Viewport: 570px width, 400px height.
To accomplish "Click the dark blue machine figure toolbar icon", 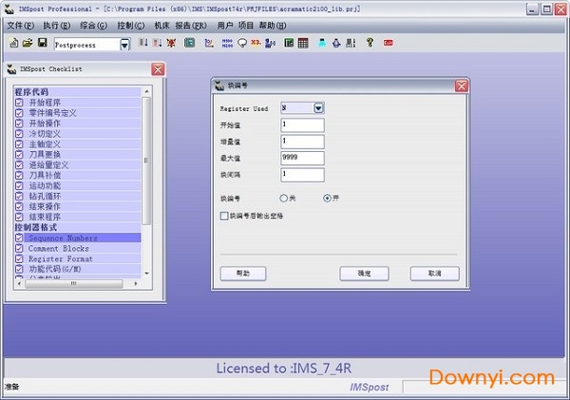I will [x=336, y=43].
